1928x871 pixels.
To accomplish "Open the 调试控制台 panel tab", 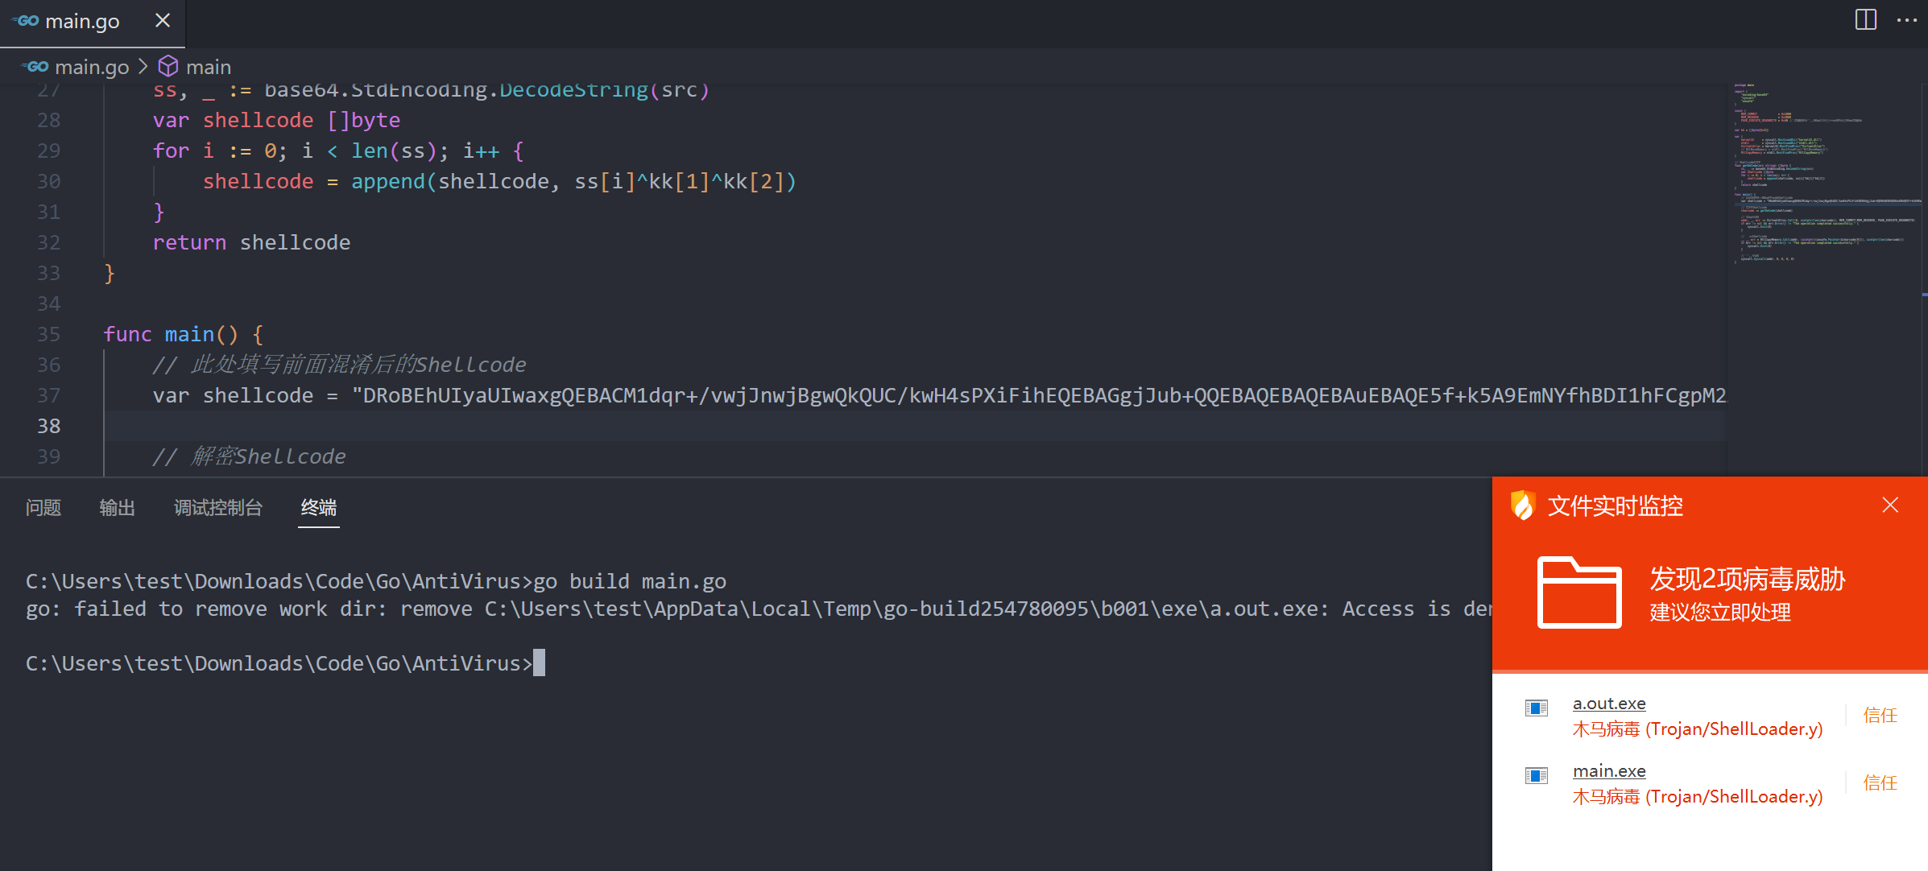I will click(217, 507).
